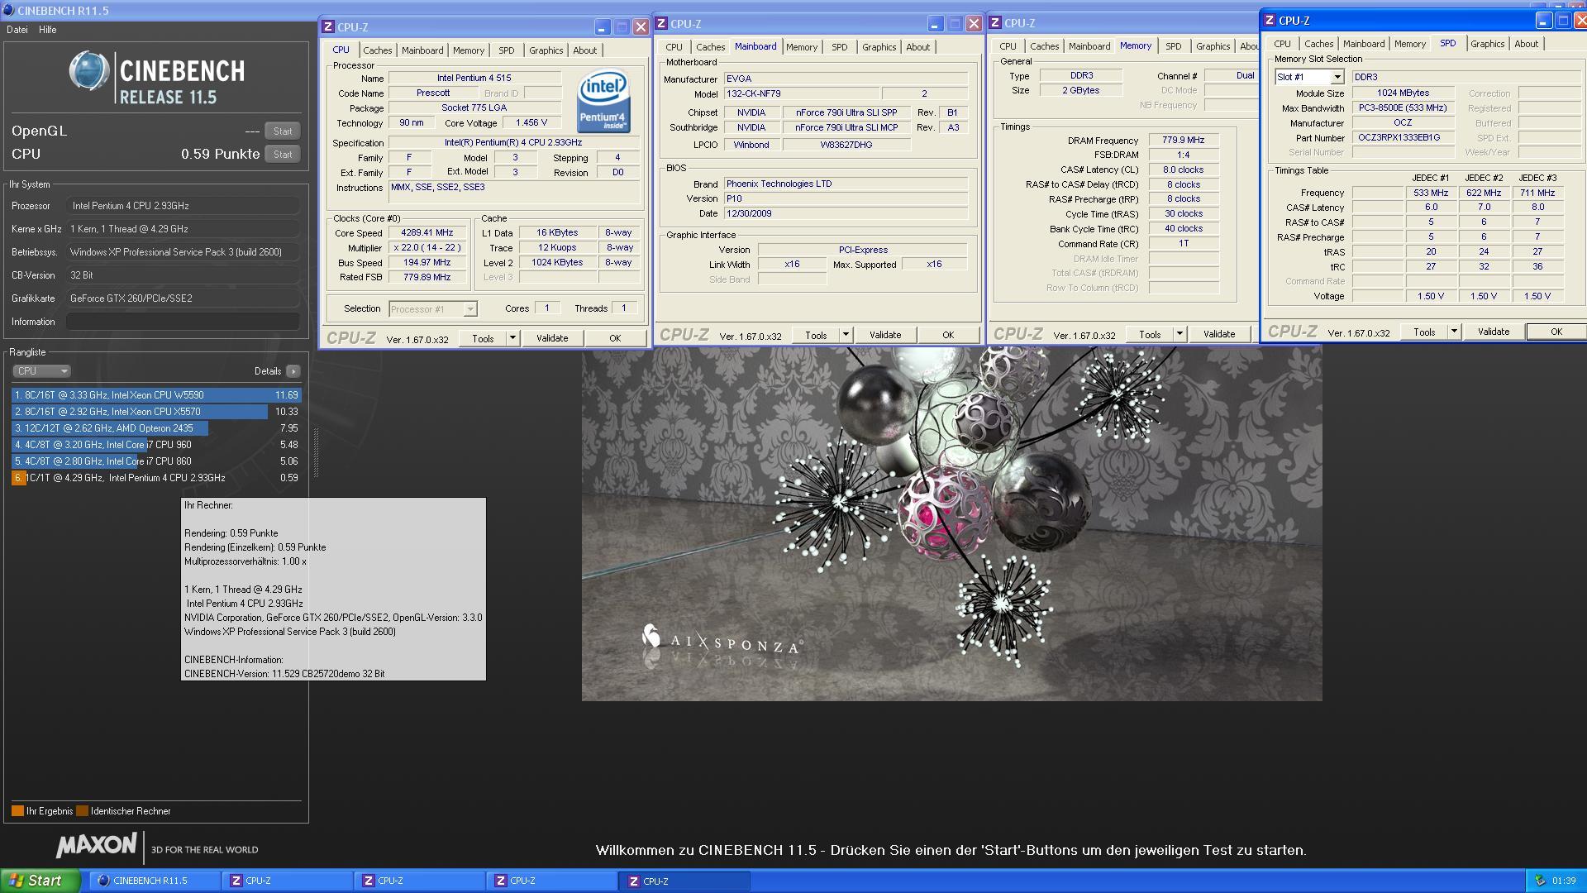Image resolution: width=1587 pixels, height=893 pixels.
Task: Open SPD tab in first CPU-Z window
Action: tap(507, 50)
